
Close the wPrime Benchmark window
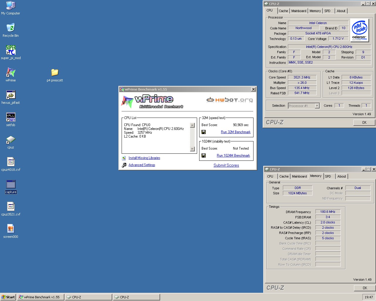tap(253, 89)
